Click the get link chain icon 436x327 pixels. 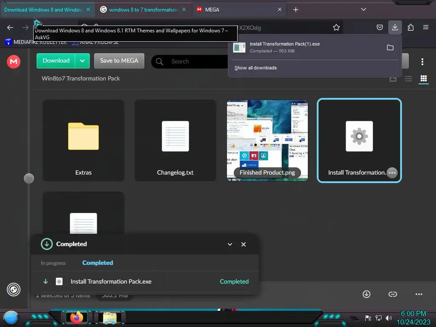coord(393,294)
